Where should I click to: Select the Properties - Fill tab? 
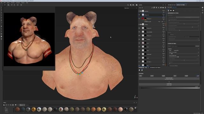coord(143,67)
